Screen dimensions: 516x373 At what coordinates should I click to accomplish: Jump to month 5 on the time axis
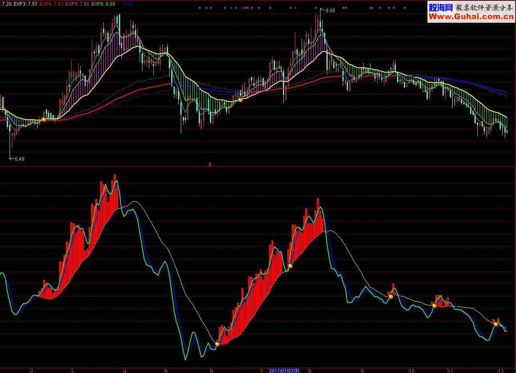coord(166,371)
